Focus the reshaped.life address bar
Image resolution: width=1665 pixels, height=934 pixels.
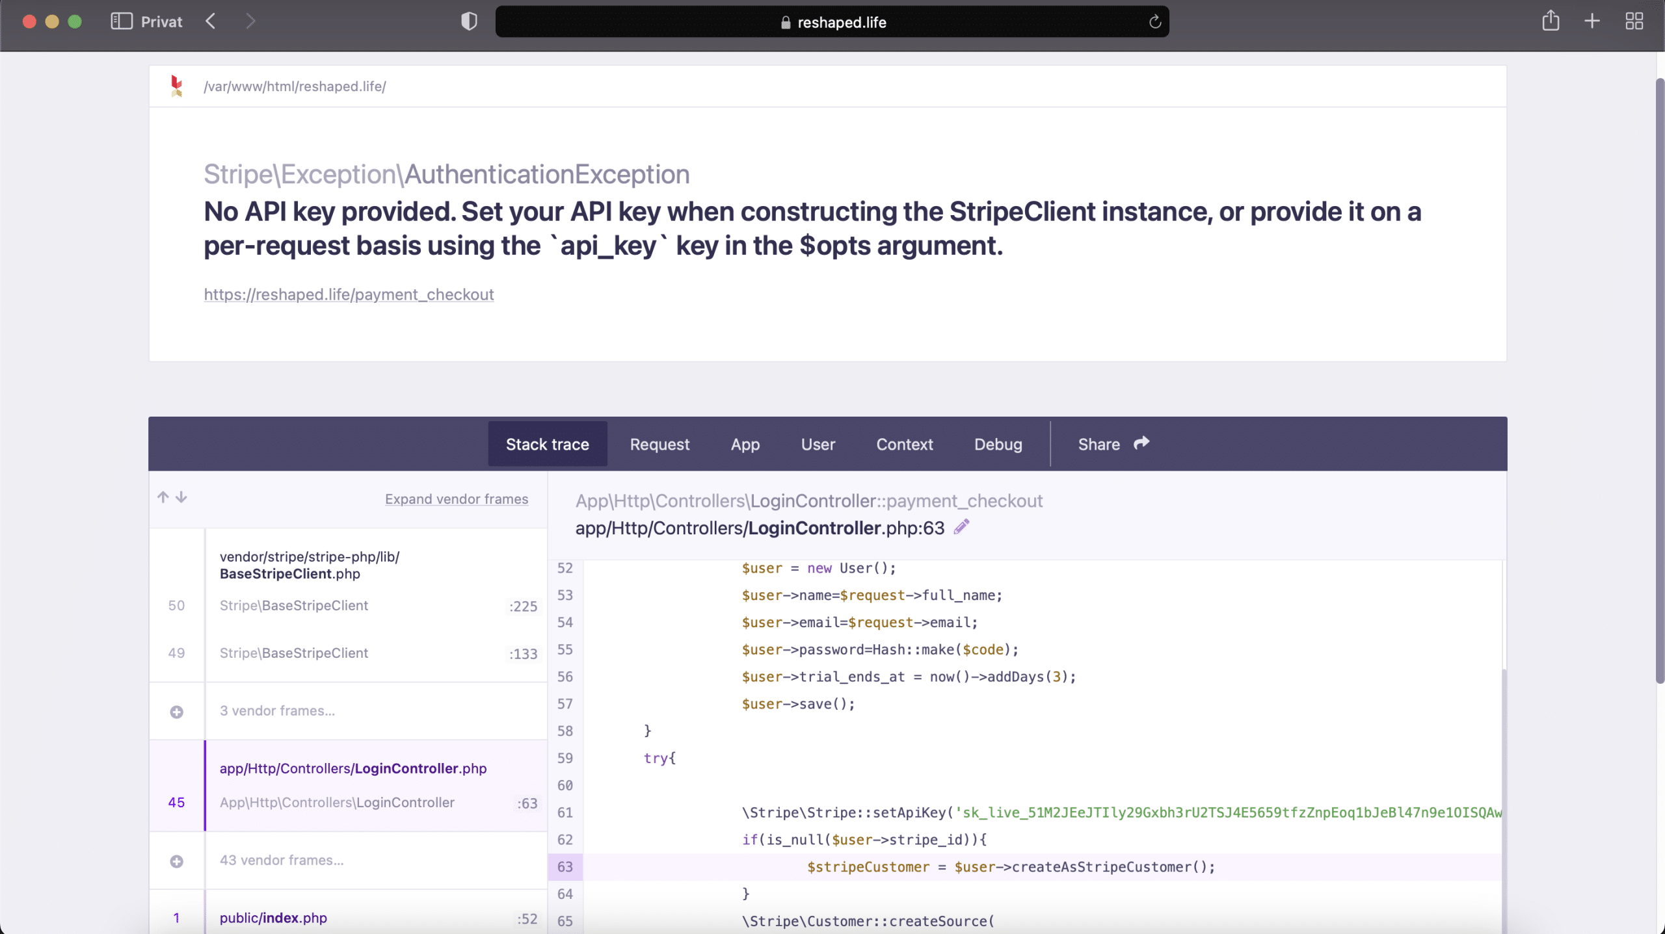point(832,22)
